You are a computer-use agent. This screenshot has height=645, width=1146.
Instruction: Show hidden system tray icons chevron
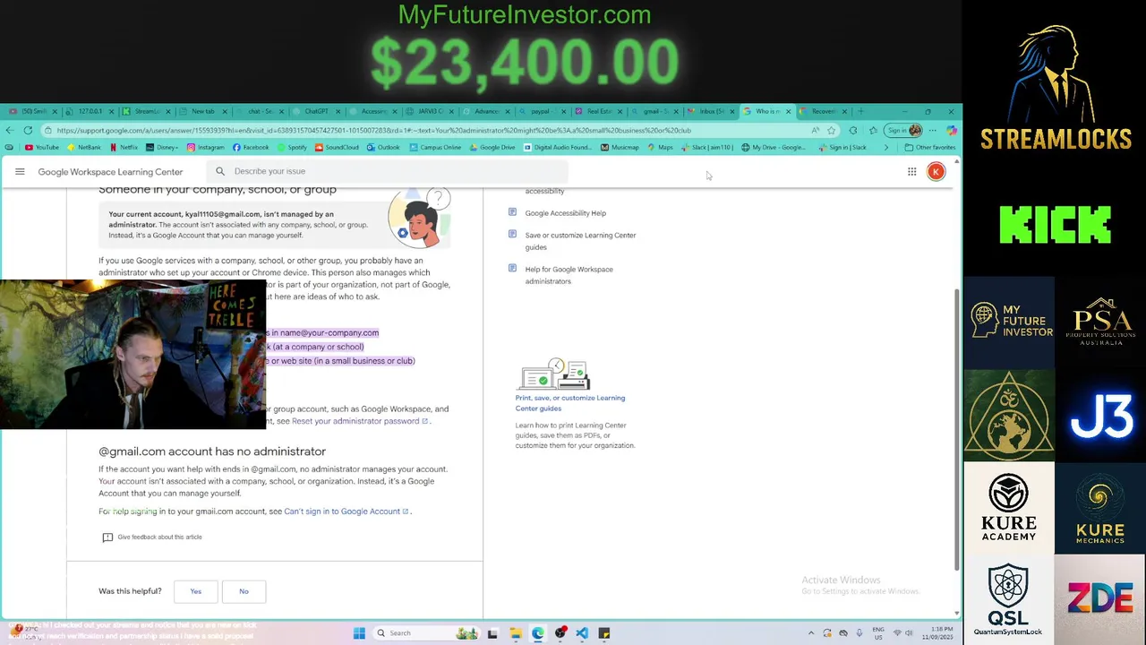(x=811, y=633)
